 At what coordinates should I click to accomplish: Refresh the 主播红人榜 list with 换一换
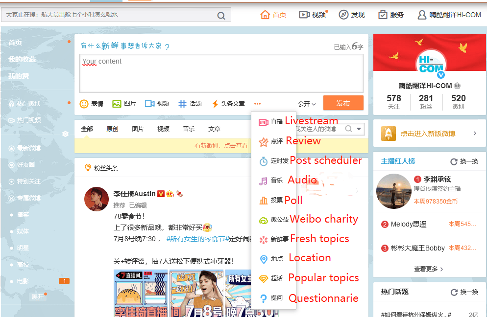(x=464, y=161)
